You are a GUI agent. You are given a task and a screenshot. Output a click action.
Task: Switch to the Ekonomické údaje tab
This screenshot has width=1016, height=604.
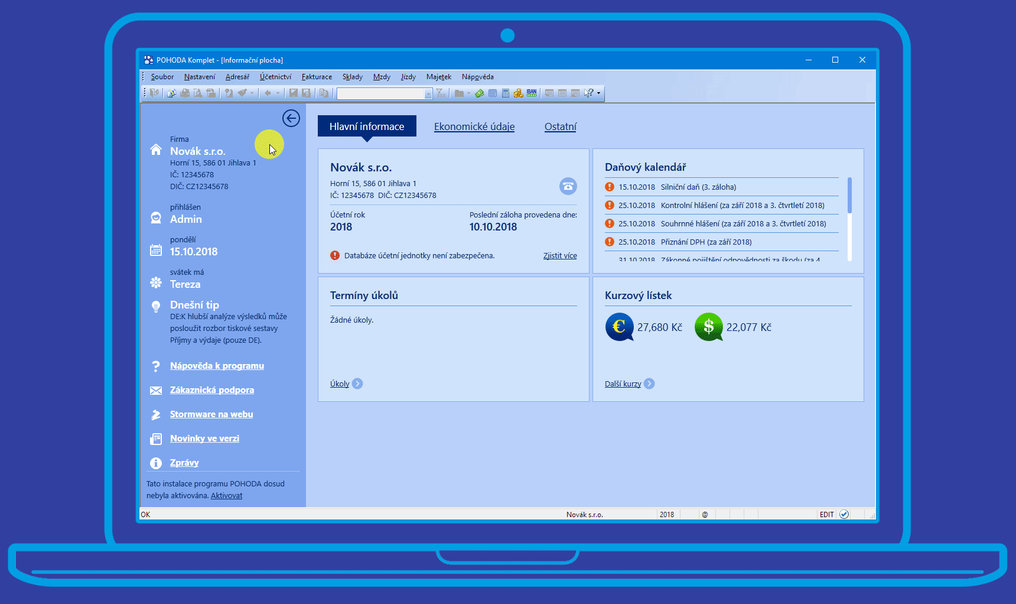pyautogui.click(x=474, y=126)
